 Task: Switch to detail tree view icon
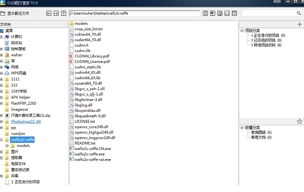coord(212,13)
